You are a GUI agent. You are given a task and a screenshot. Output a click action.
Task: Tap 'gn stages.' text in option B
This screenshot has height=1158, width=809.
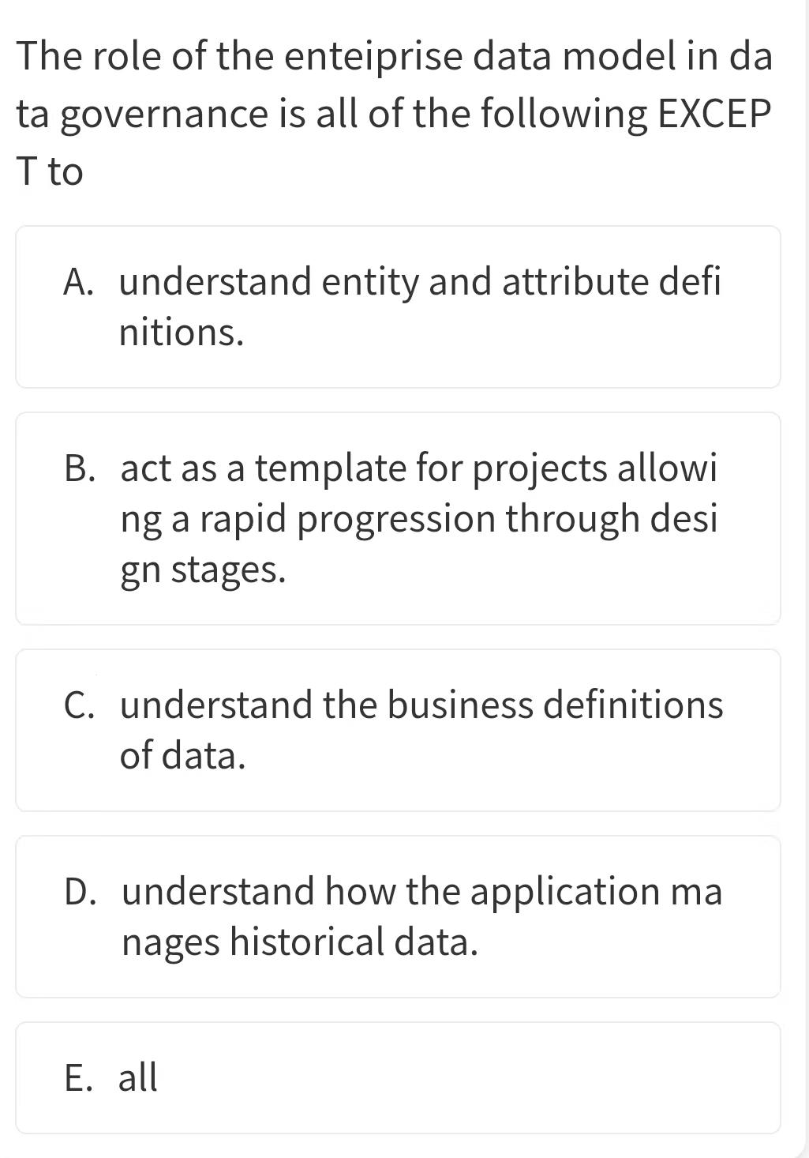203,570
